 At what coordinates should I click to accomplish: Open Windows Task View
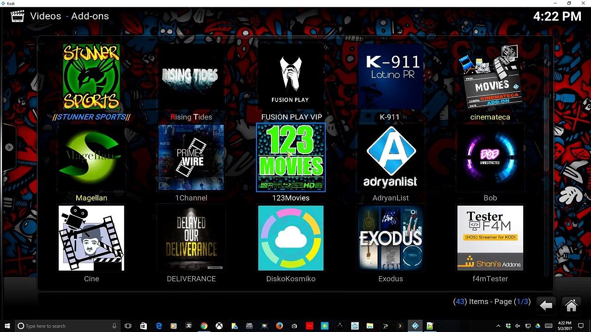pos(128,326)
